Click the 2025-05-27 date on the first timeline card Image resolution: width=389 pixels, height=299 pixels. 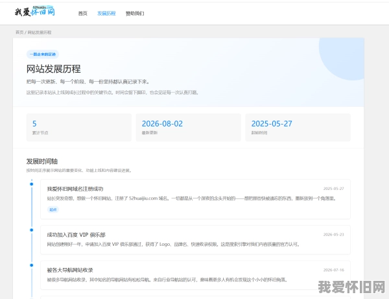coord(333,189)
